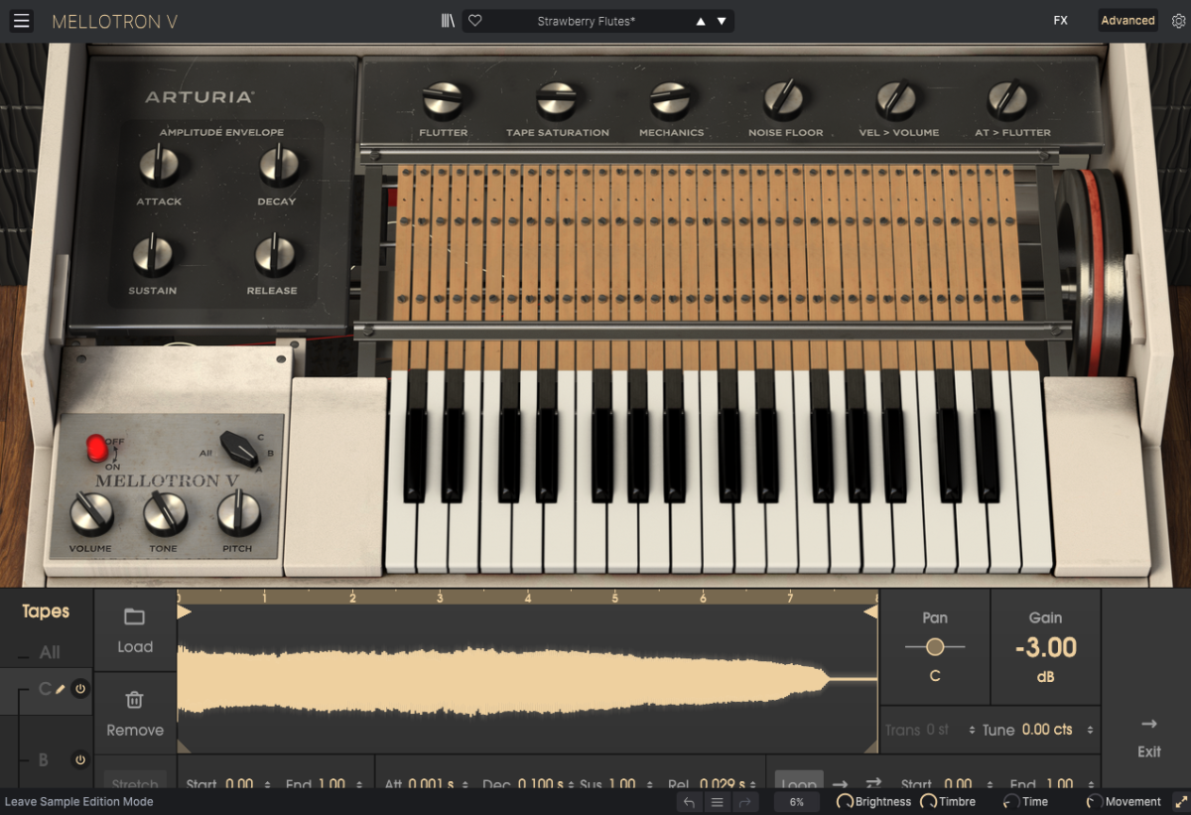
Task: Click the Tone knob
Action: pos(164,514)
